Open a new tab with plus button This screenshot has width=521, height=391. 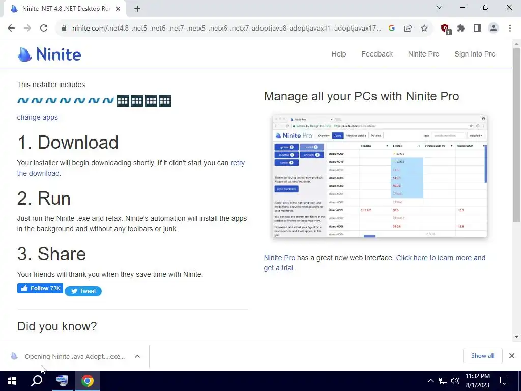137,9
